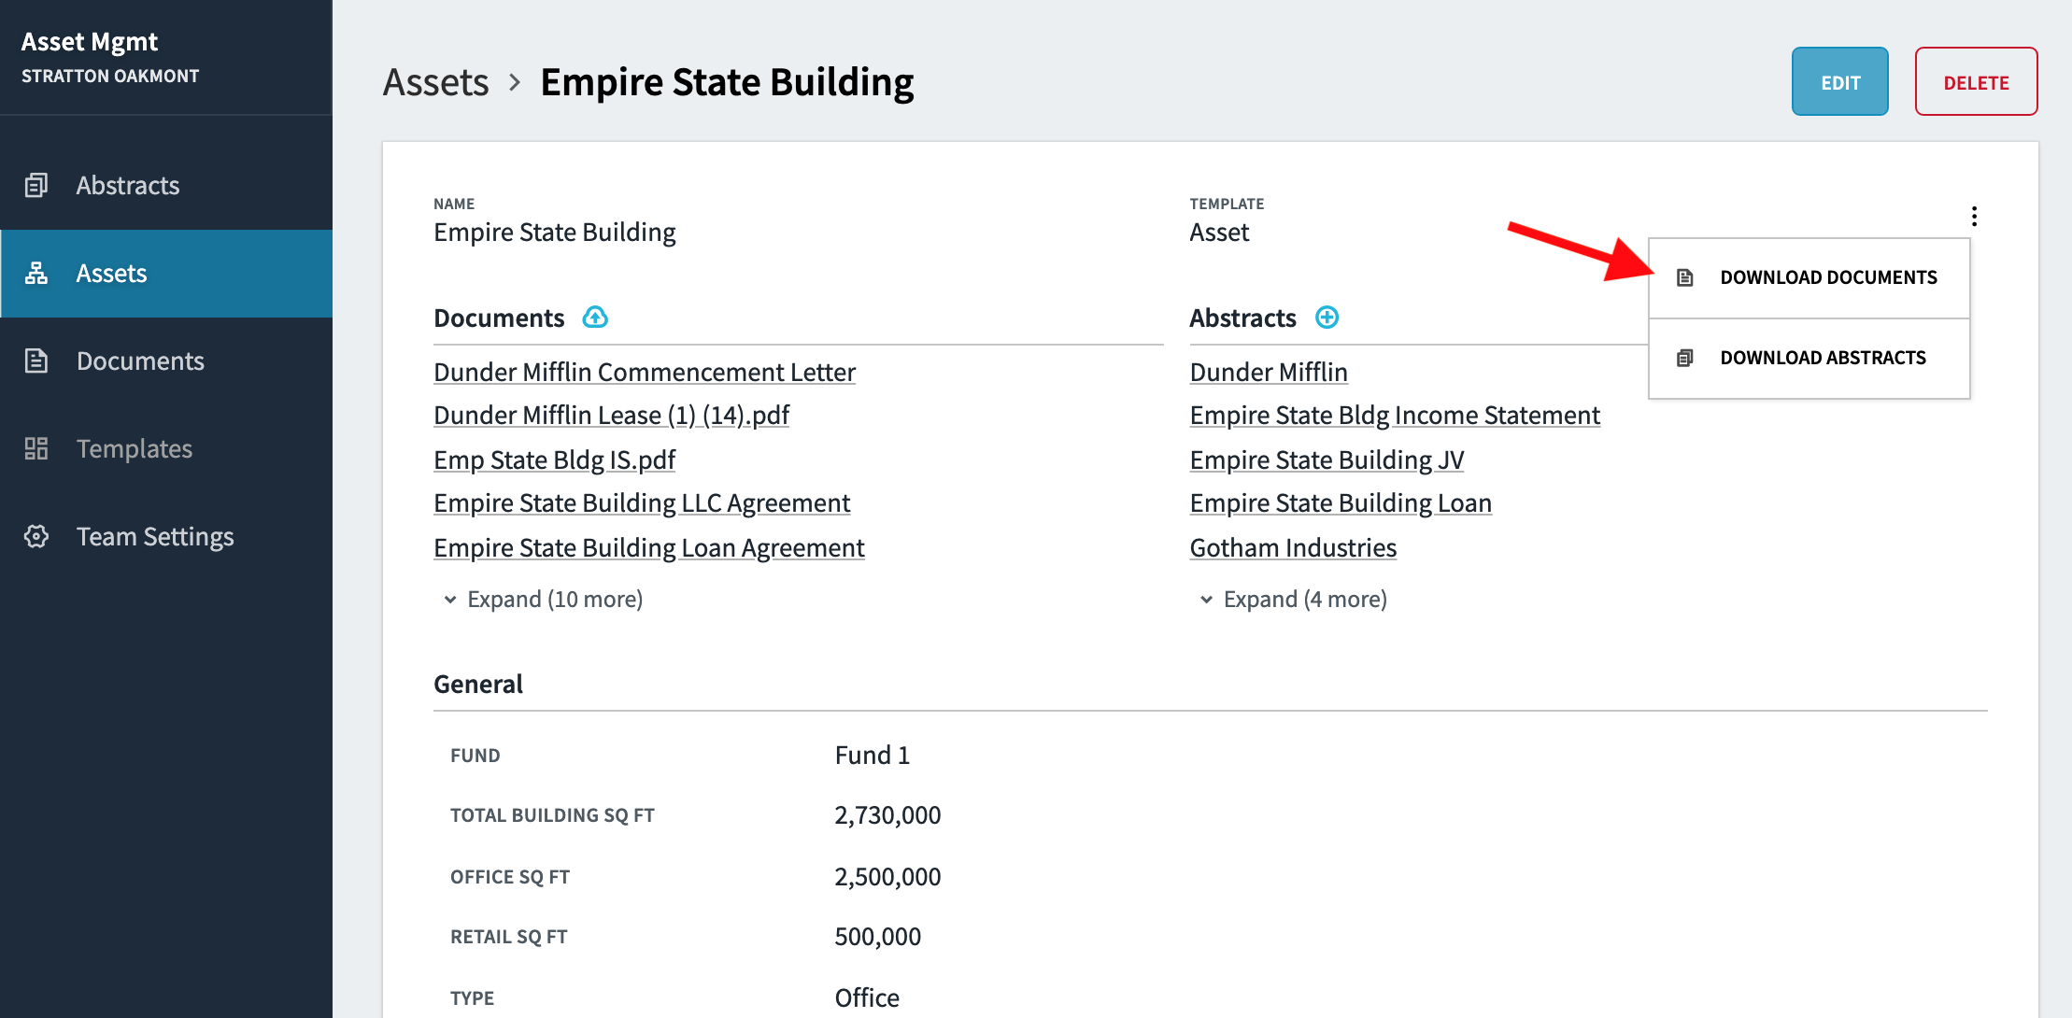The width and height of the screenshot is (2072, 1018).
Task: Click the Documents page icon in sidebar
Action: [x=36, y=361]
